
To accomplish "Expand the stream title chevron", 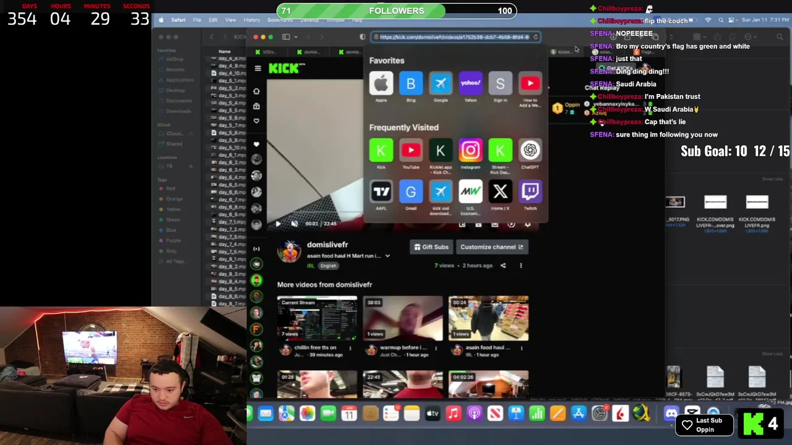I will pos(387,256).
